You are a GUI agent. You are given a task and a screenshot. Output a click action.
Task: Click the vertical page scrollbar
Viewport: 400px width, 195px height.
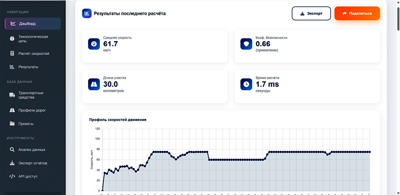pyautogui.click(x=398, y=97)
